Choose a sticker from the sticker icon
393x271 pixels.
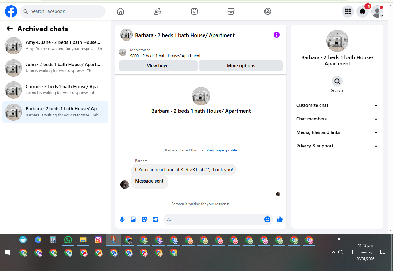tap(144, 219)
